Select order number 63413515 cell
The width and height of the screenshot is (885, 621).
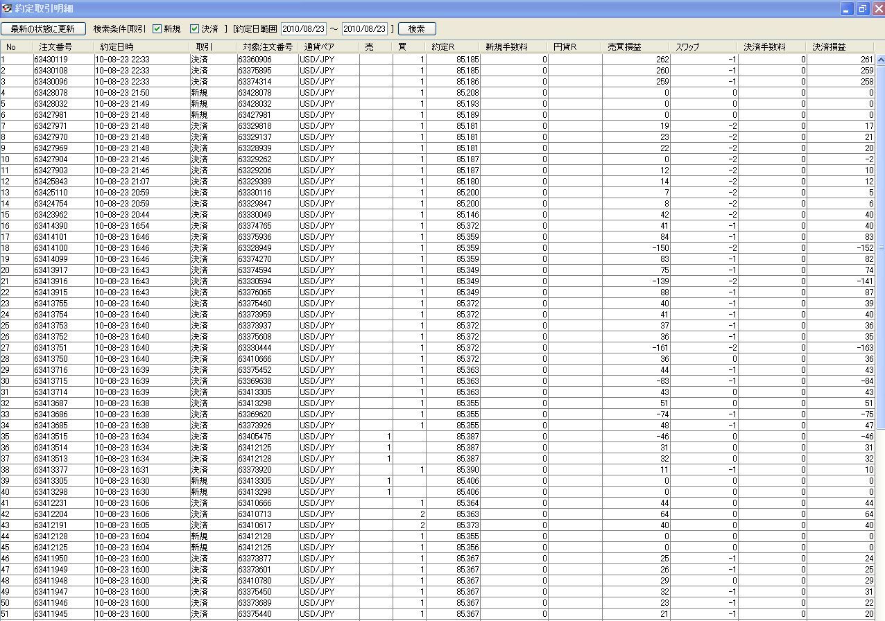pyautogui.click(x=63, y=437)
